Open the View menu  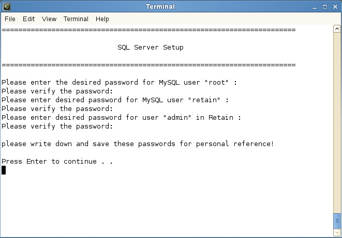49,19
